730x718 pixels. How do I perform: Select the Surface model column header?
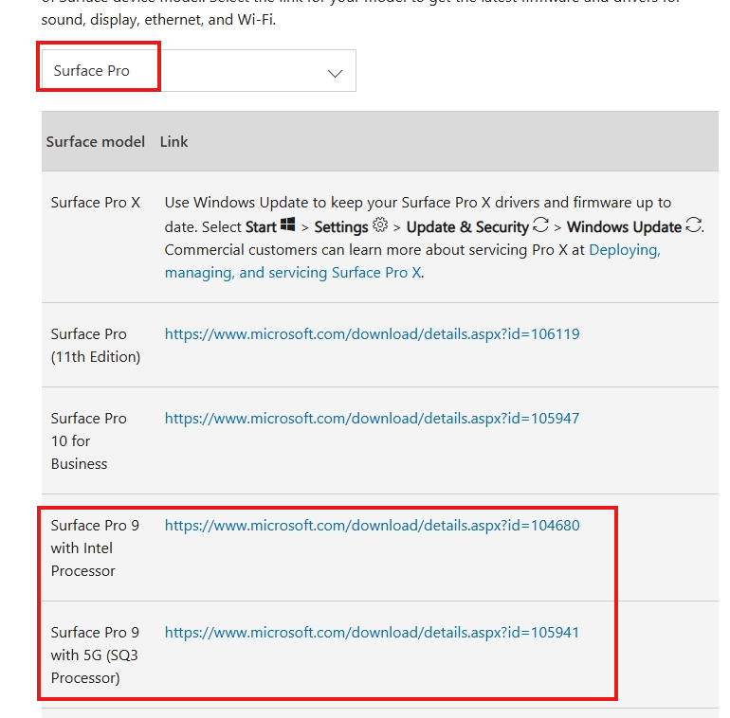[96, 141]
